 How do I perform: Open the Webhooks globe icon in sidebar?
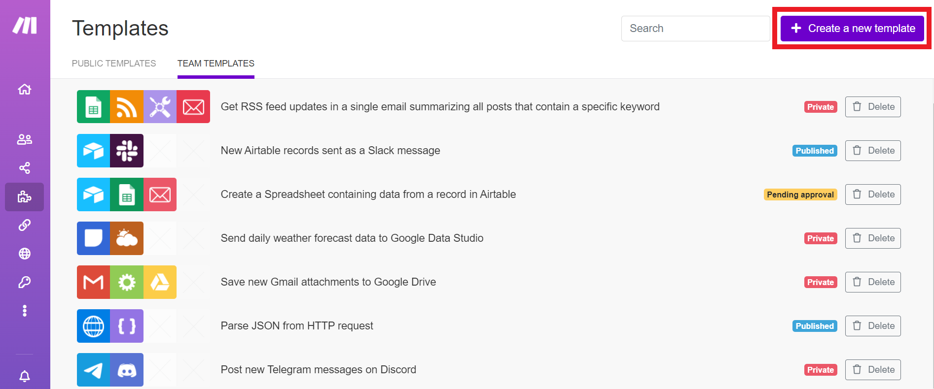(x=25, y=254)
